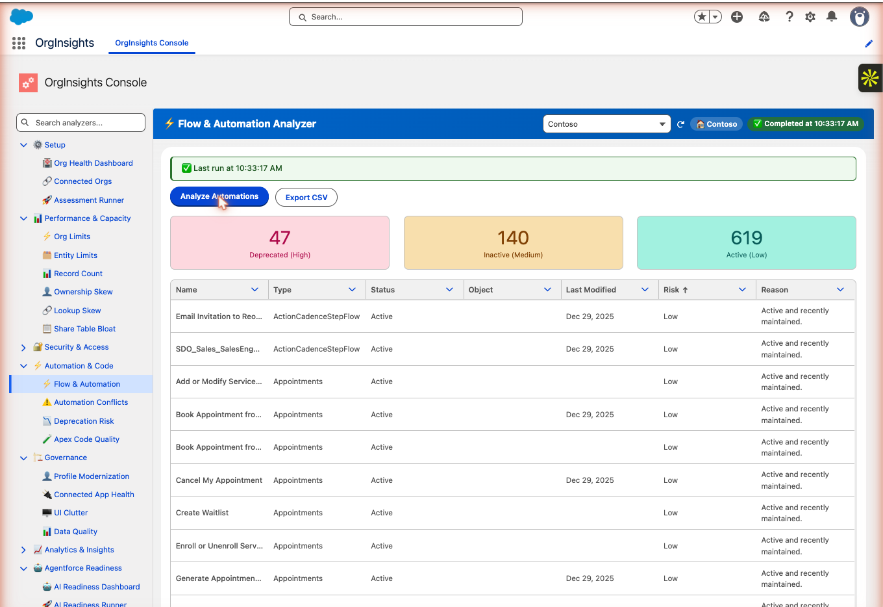The width and height of the screenshot is (883, 607).
Task: Click the Search analyzers input field
Action: click(81, 122)
